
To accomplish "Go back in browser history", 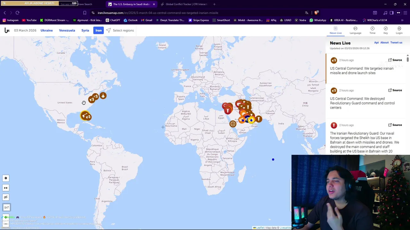I will pyautogui.click(x=4, y=13).
